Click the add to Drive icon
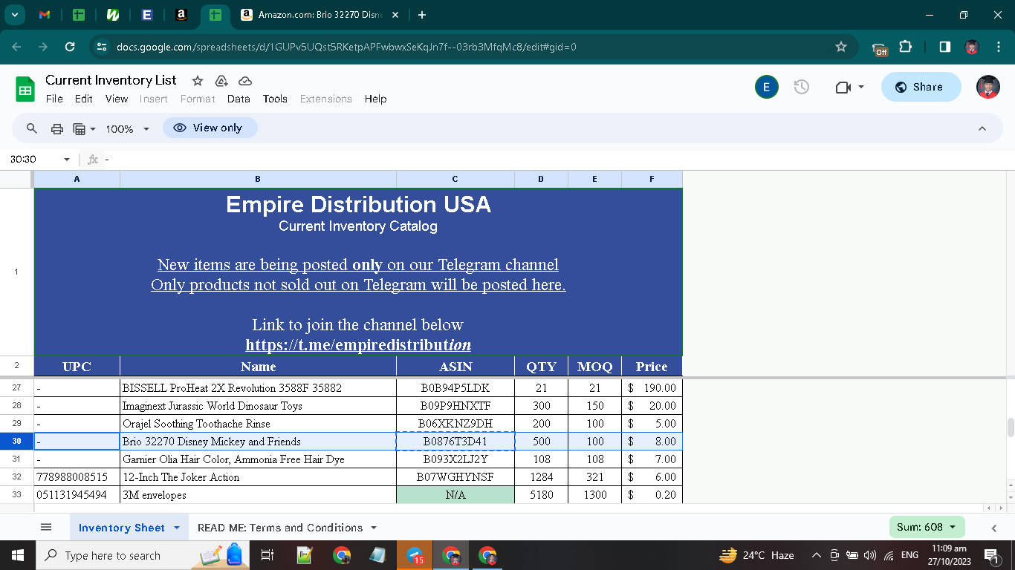This screenshot has width=1015, height=570. click(x=221, y=81)
